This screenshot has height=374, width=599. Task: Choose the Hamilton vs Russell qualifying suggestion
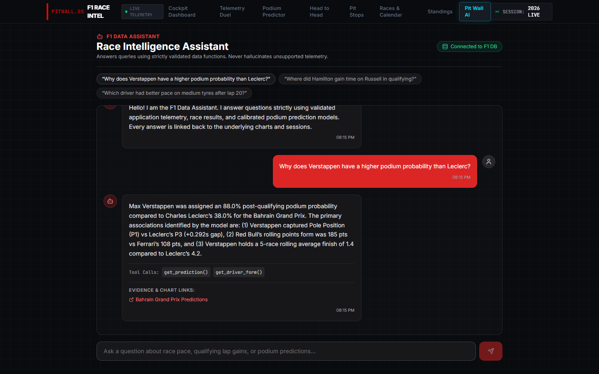350,79
